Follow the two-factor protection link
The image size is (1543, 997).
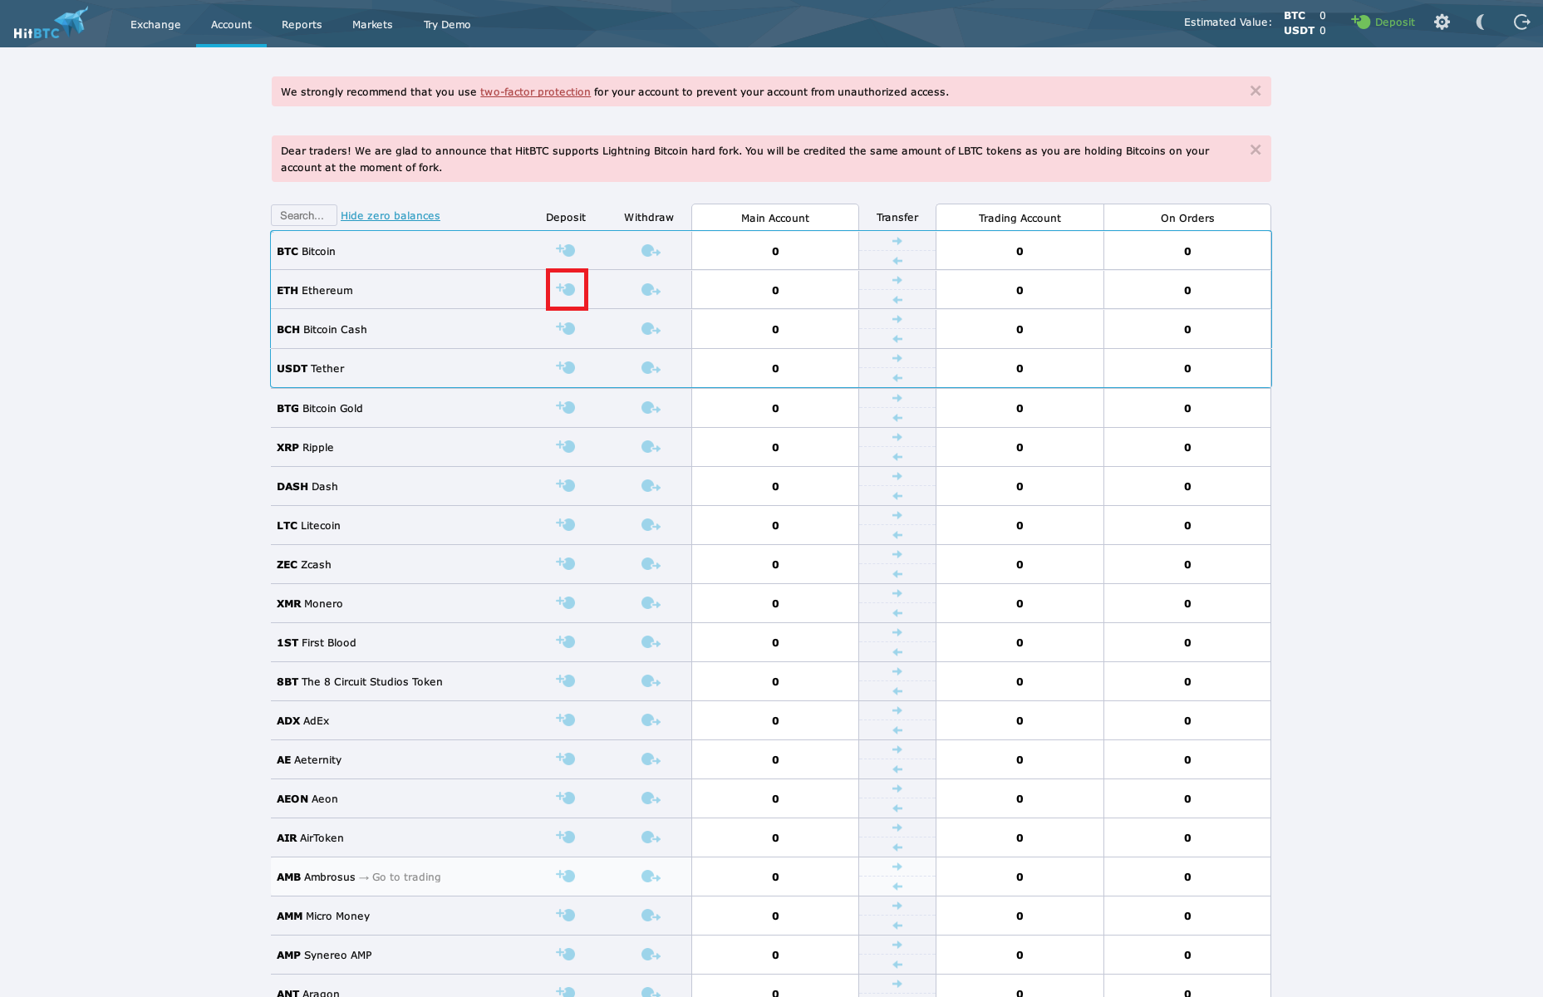click(535, 92)
